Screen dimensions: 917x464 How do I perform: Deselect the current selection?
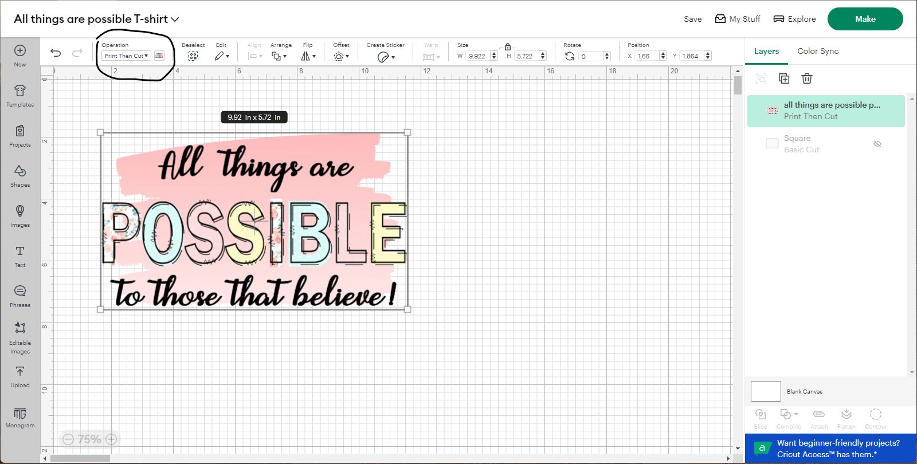pos(193,56)
